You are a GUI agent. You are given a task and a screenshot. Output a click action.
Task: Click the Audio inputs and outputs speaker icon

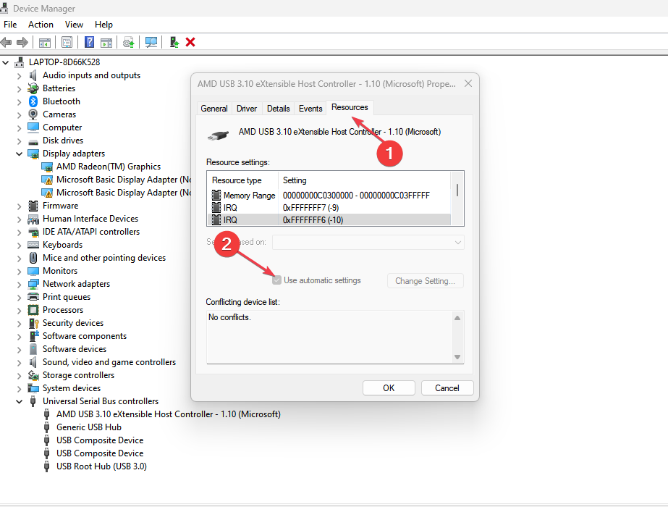pos(33,75)
